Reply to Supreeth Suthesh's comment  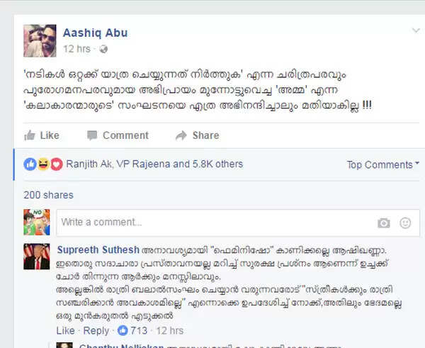point(96,331)
